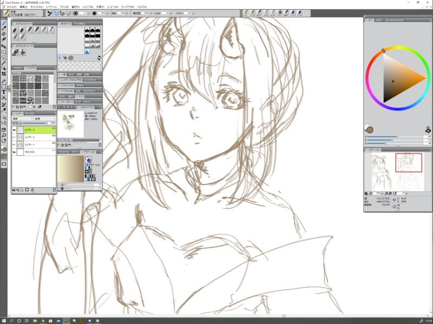
Task: Select the Rotate Page tool
Action: coord(4,141)
